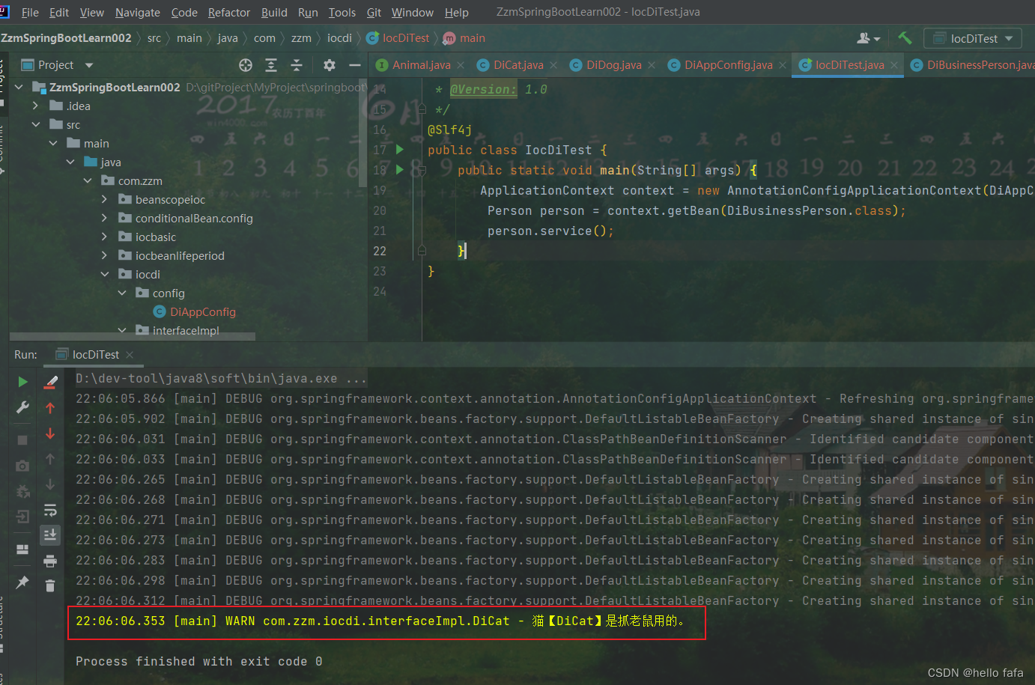Viewport: 1035px width, 685px height.
Task: Click the red up arrow in console
Action: coord(50,408)
